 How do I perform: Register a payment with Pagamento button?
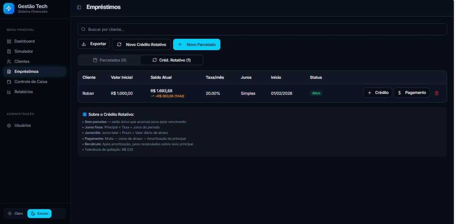[x=411, y=93]
